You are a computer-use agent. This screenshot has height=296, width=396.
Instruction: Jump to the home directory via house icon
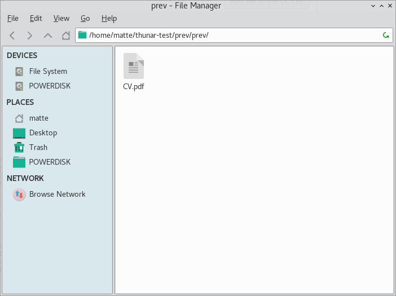[x=66, y=36]
